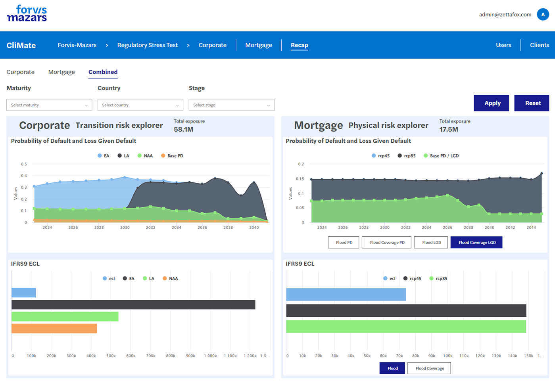Open the admin user avatar menu
This screenshot has width=555, height=381.
point(542,14)
